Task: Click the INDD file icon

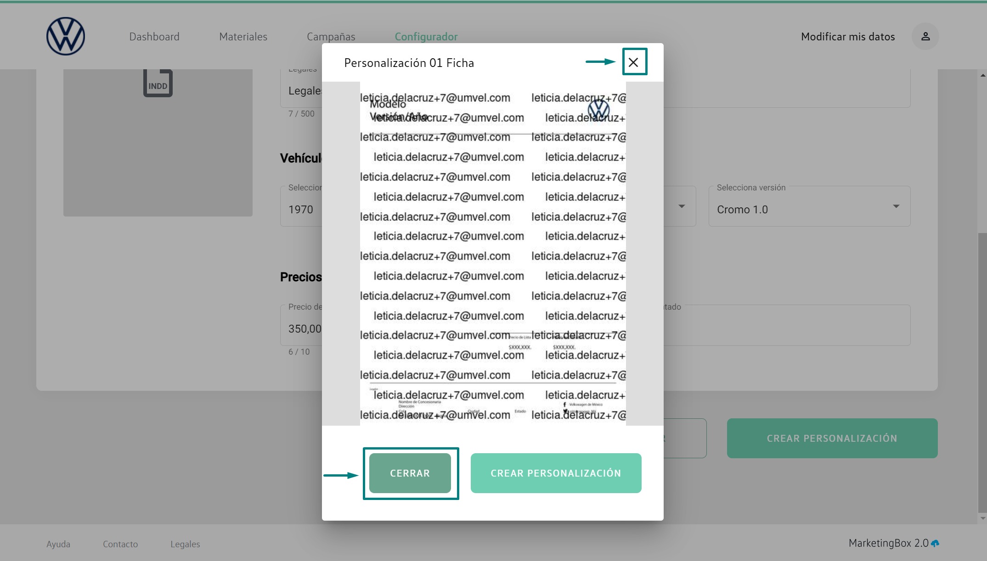Action: (158, 83)
